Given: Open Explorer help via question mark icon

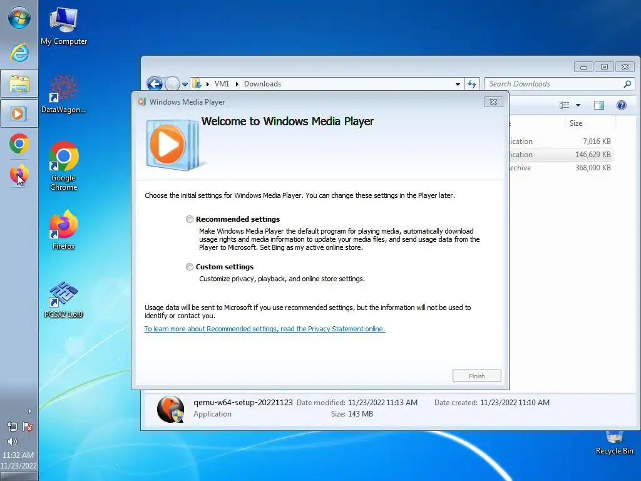Looking at the screenshot, I should [622, 105].
